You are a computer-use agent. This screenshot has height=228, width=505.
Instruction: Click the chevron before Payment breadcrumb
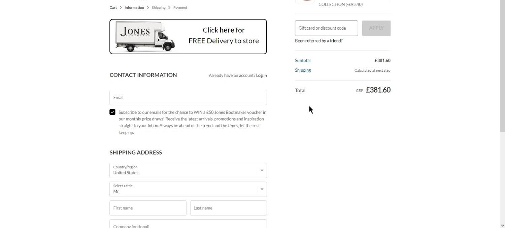coord(169,7)
